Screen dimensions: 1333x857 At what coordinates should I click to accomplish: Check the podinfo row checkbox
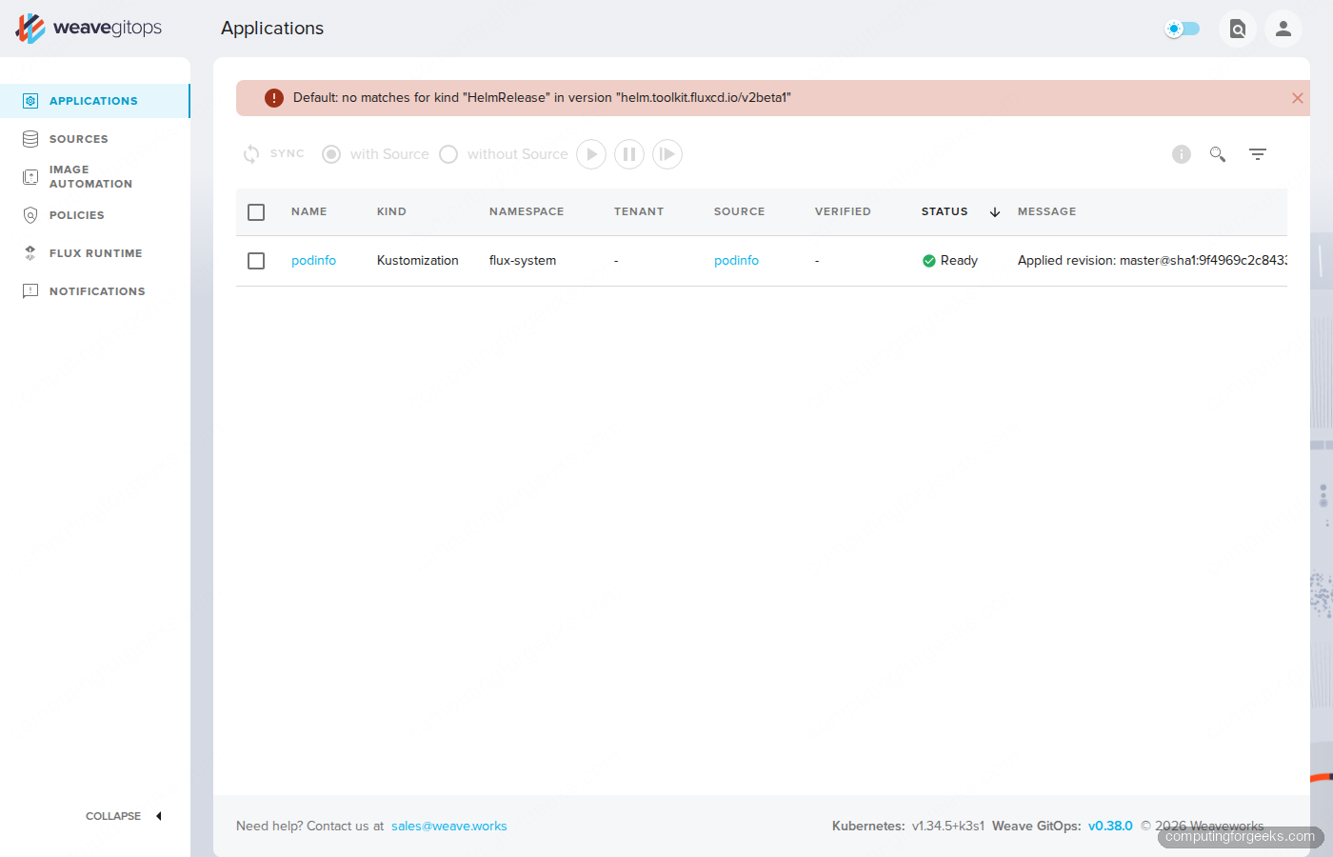(x=256, y=261)
